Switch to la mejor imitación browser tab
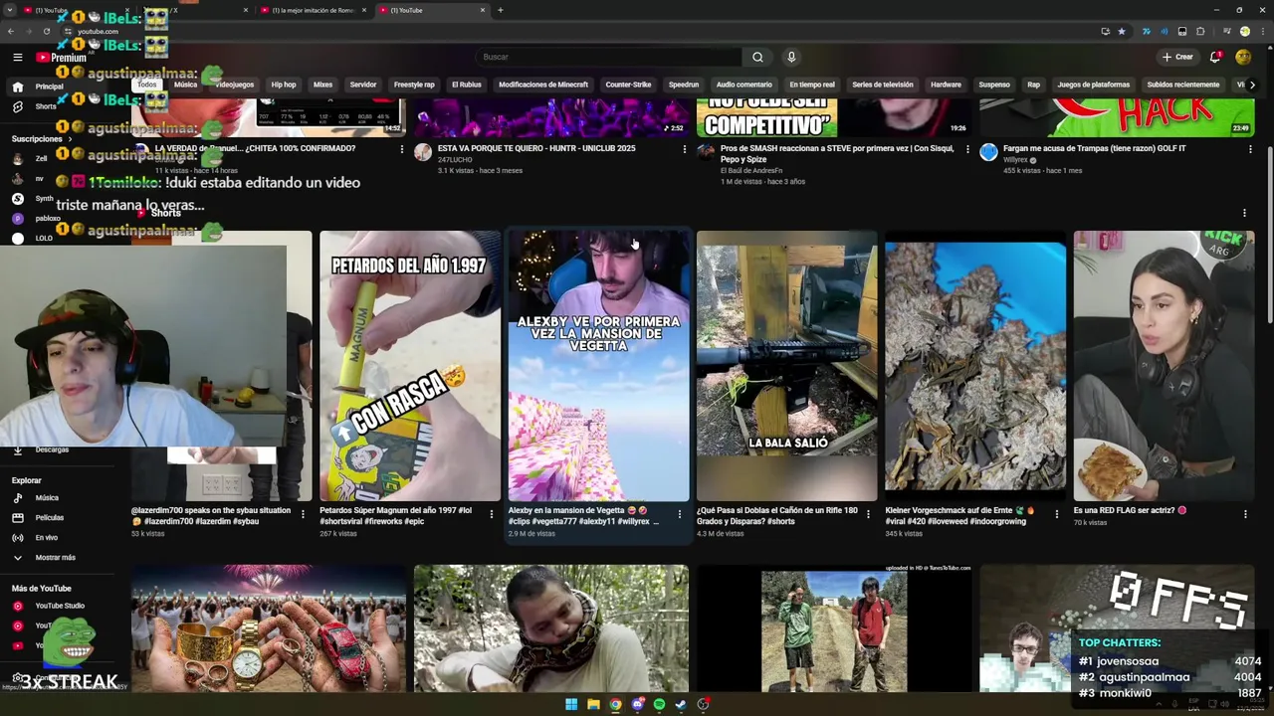The height and width of the screenshot is (716, 1274). [313, 10]
